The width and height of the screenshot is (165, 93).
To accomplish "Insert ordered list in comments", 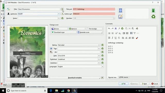I will [x=109, y=33].
